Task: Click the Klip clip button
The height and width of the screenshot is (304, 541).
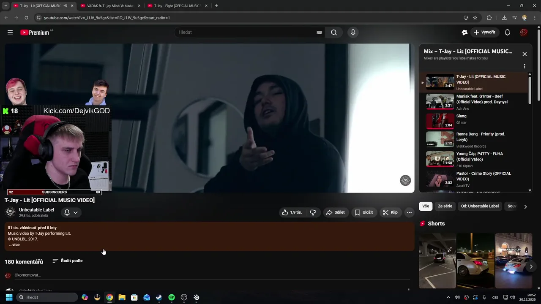Action: (x=390, y=212)
